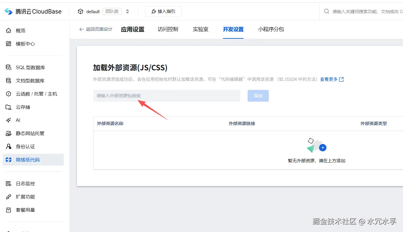Open the 日志监控 log monitoring section
This screenshot has width=403, height=232.
pos(8,183)
